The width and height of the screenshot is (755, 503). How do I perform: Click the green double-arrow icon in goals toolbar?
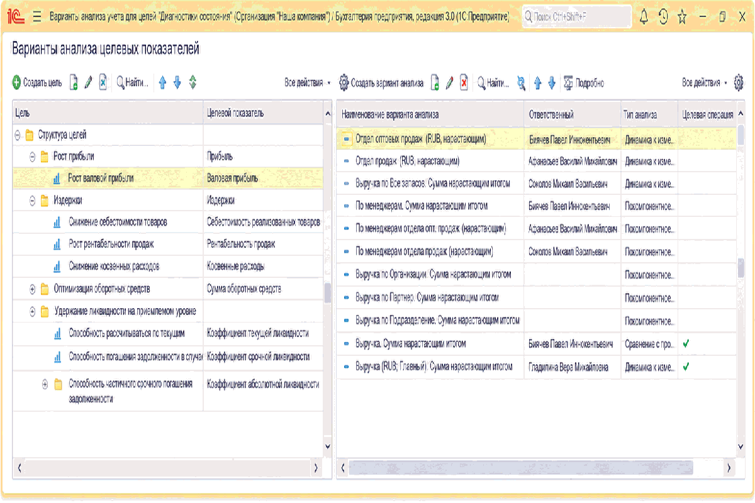pos(193,82)
